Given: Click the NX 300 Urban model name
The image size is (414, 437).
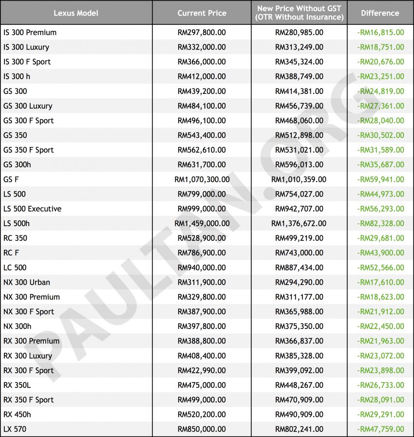Looking at the screenshot, I should pos(27,282).
